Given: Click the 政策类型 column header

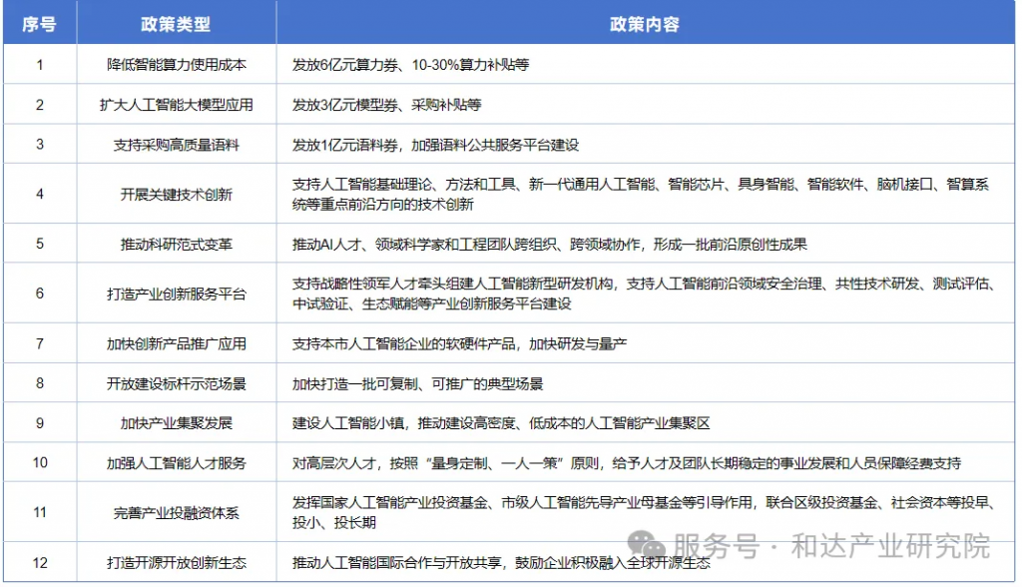Looking at the screenshot, I should coord(177,24).
